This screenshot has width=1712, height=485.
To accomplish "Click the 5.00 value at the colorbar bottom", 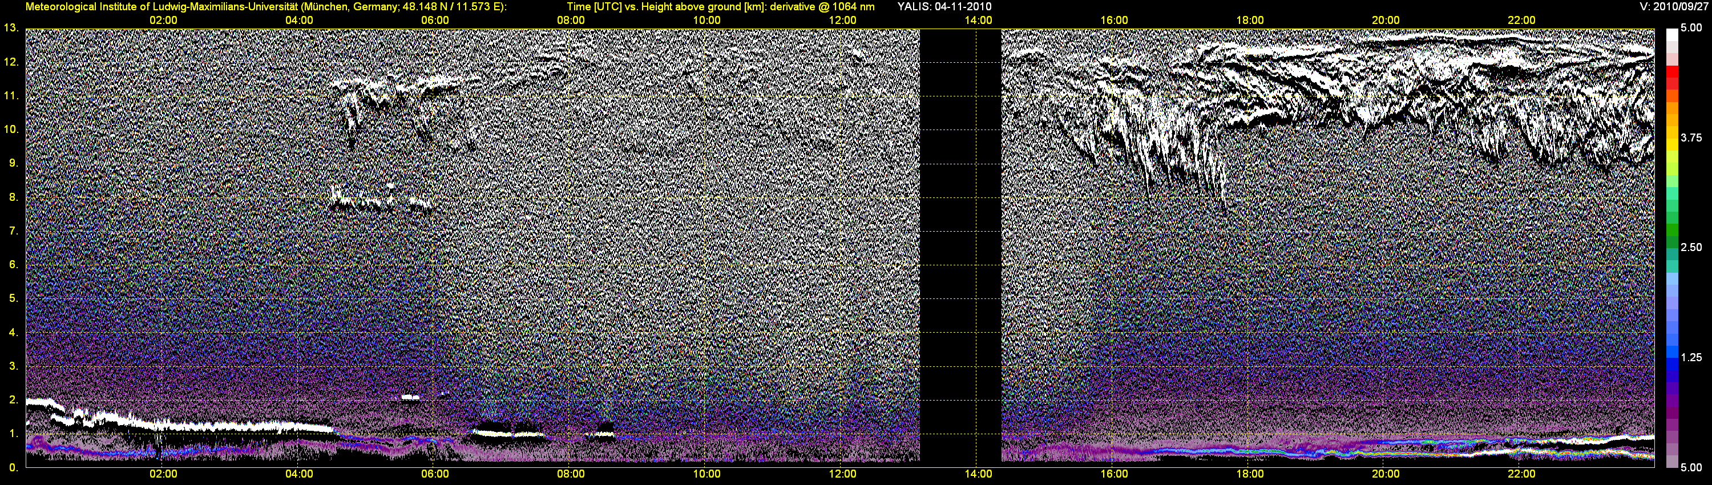I will pyautogui.click(x=1691, y=467).
